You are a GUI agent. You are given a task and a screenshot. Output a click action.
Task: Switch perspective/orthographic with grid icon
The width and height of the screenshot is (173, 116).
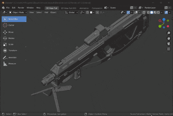pos(169,49)
